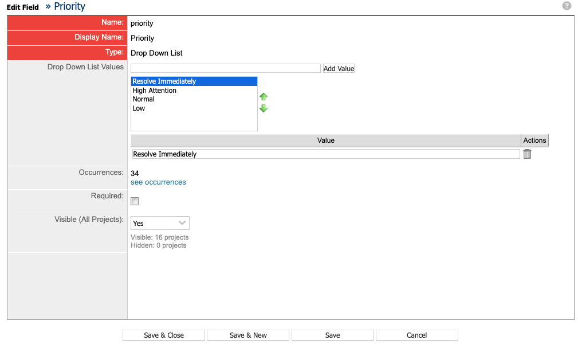The image size is (578, 344).
Task: Click the help question mark icon
Action: 567,6
